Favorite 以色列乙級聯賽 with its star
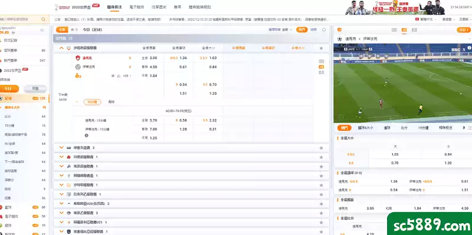The image size is (472, 235). coord(321,194)
